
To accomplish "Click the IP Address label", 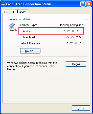I will pyautogui.click(x=27, y=31).
